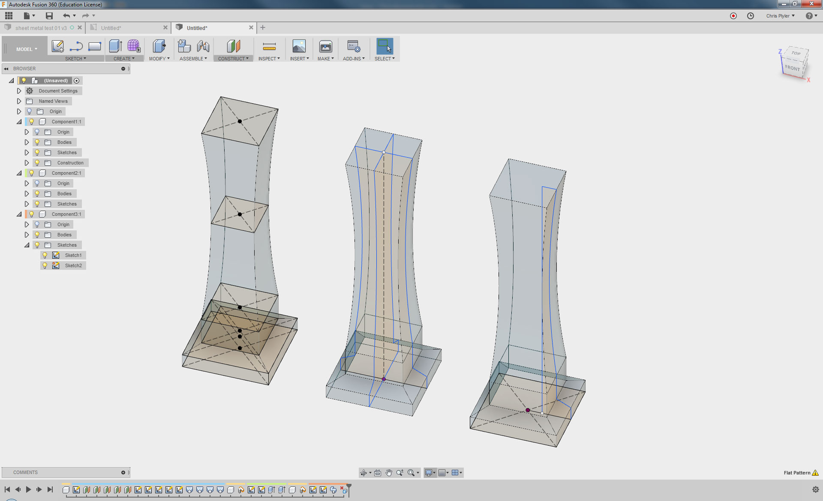Click the Save icon in top bar
The height and width of the screenshot is (501, 823).
click(x=49, y=16)
